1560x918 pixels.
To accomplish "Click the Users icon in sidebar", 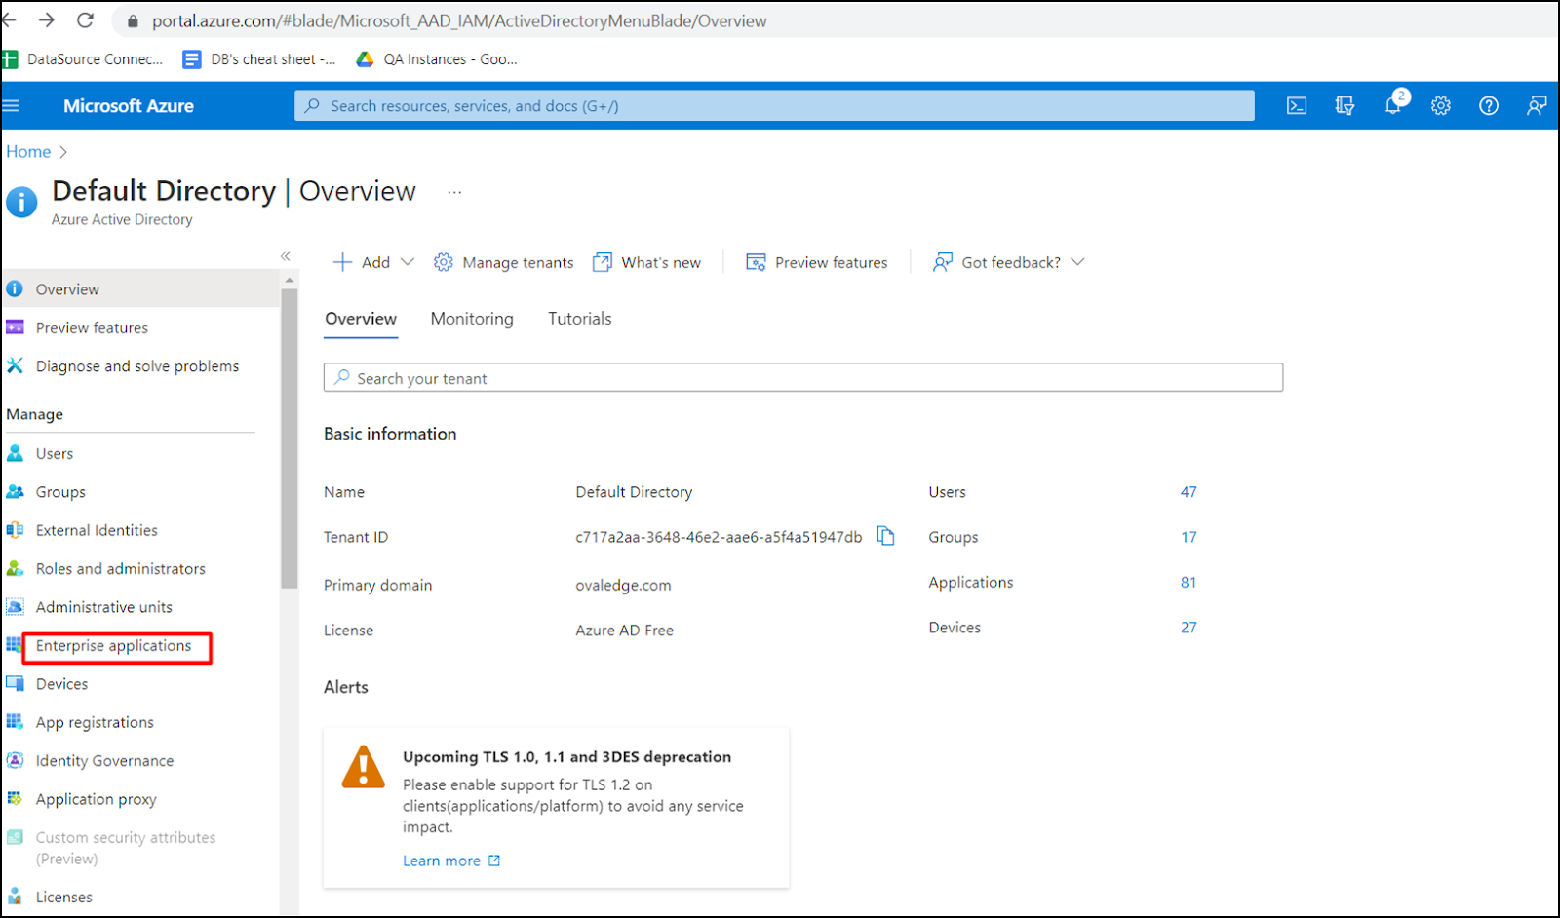I will click(x=15, y=453).
